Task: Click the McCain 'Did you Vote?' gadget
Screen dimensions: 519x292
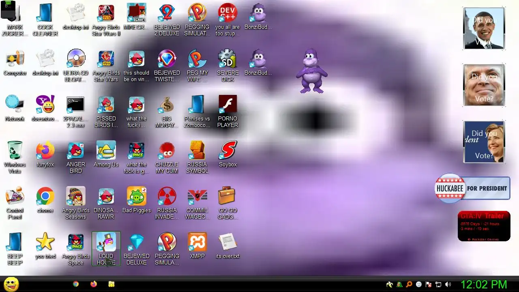Action: pos(484,85)
